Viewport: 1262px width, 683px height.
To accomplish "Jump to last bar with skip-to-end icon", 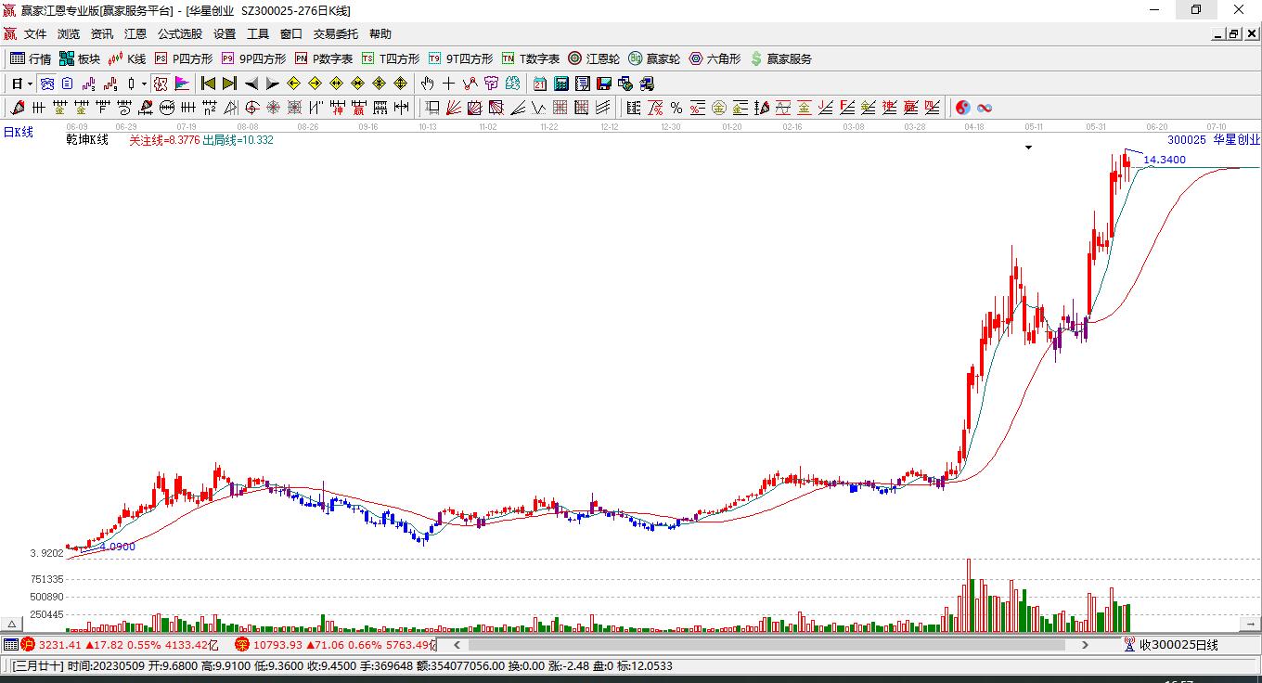I will tap(229, 84).
